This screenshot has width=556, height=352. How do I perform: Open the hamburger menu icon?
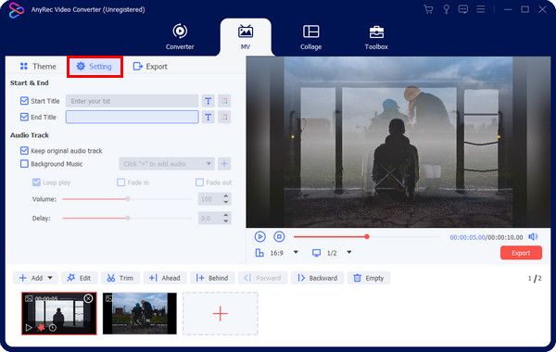[x=480, y=9]
